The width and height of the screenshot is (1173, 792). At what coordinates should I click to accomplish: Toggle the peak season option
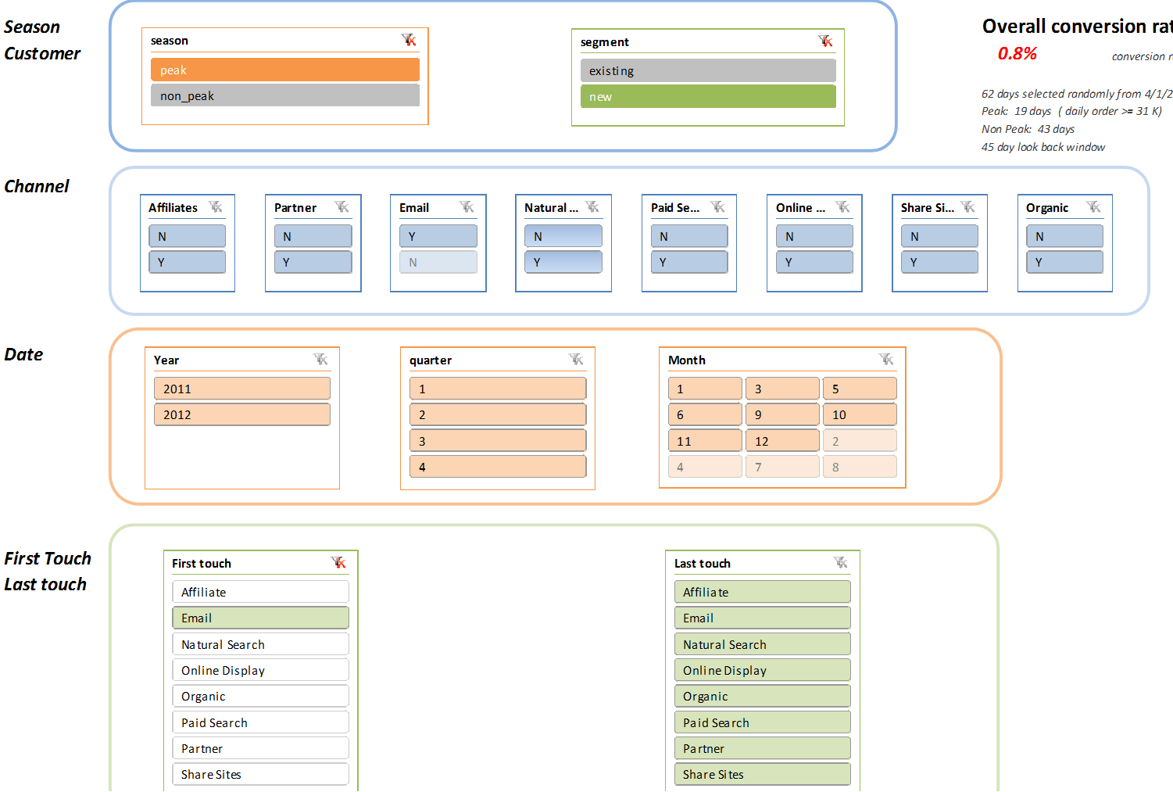(284, 70)
